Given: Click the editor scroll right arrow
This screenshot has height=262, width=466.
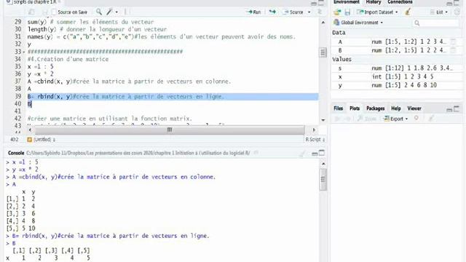Looking at the screenshot, I should (314, 130).
